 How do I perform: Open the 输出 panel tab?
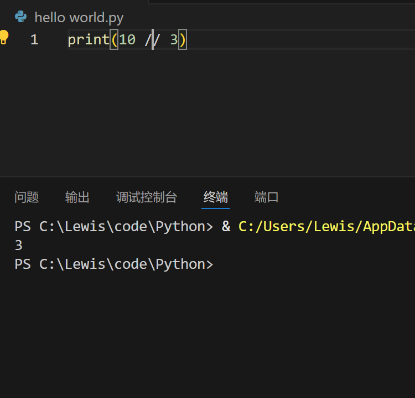tap(77, 197)
